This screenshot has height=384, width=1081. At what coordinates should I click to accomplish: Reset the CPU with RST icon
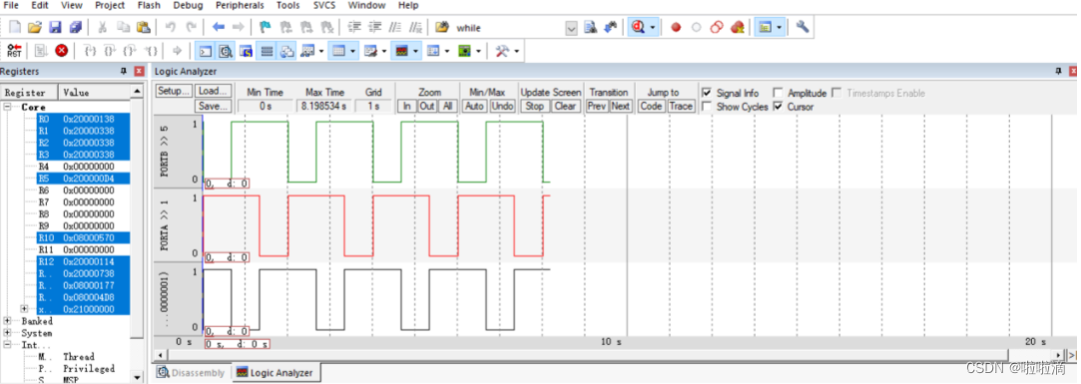(14, 50)
